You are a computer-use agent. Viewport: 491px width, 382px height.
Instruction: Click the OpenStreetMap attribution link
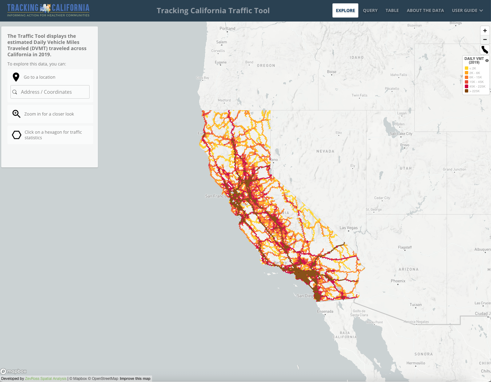pos(105,379)
